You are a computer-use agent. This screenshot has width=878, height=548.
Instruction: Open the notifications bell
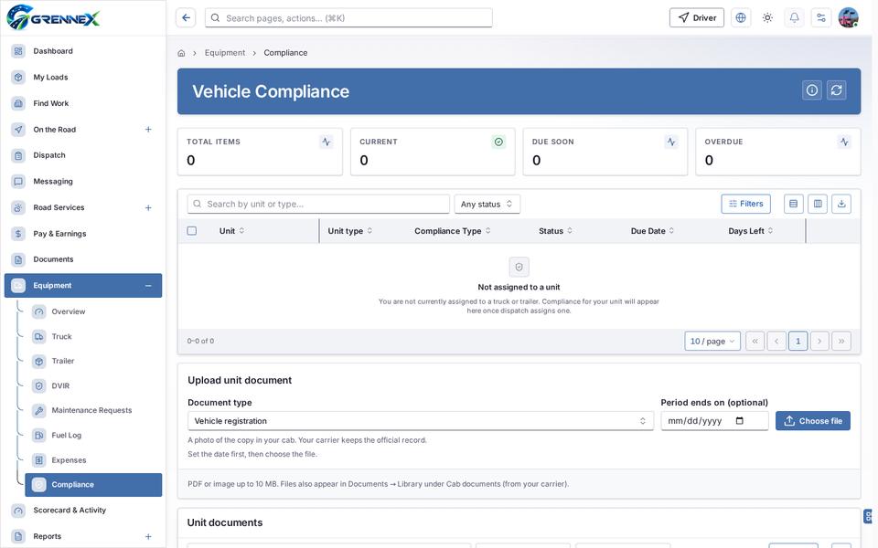(x=794, y=18)
